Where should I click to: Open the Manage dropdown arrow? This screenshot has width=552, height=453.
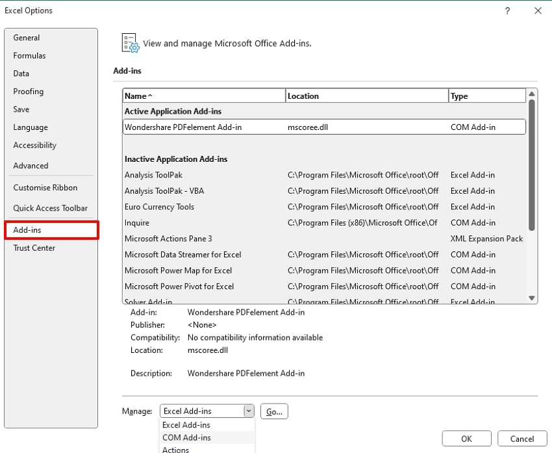249,411
